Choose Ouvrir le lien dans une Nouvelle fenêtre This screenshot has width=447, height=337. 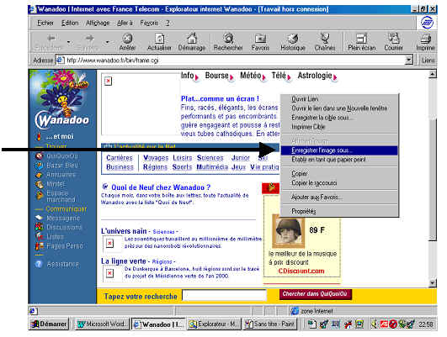pos(339,108)
